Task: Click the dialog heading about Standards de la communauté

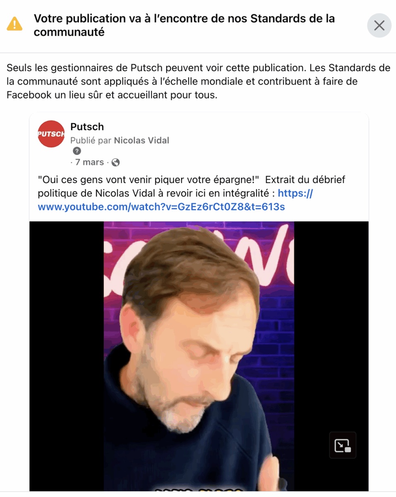Action: pyautogui.click(x=184, y=25)
